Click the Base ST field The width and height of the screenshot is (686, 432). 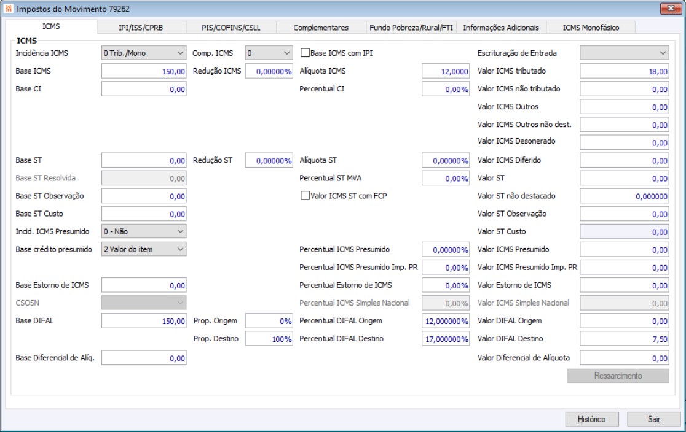pyautogui.click(x=144, y=160)
